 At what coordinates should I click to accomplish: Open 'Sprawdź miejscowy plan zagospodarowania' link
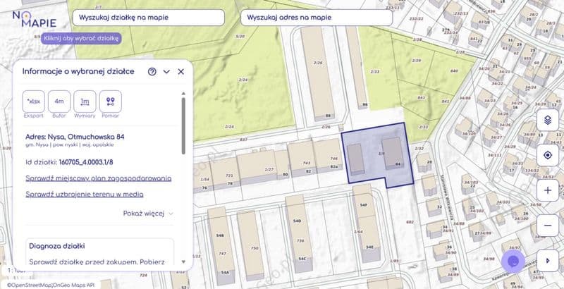pyautogui.click(x=99, y=178)
